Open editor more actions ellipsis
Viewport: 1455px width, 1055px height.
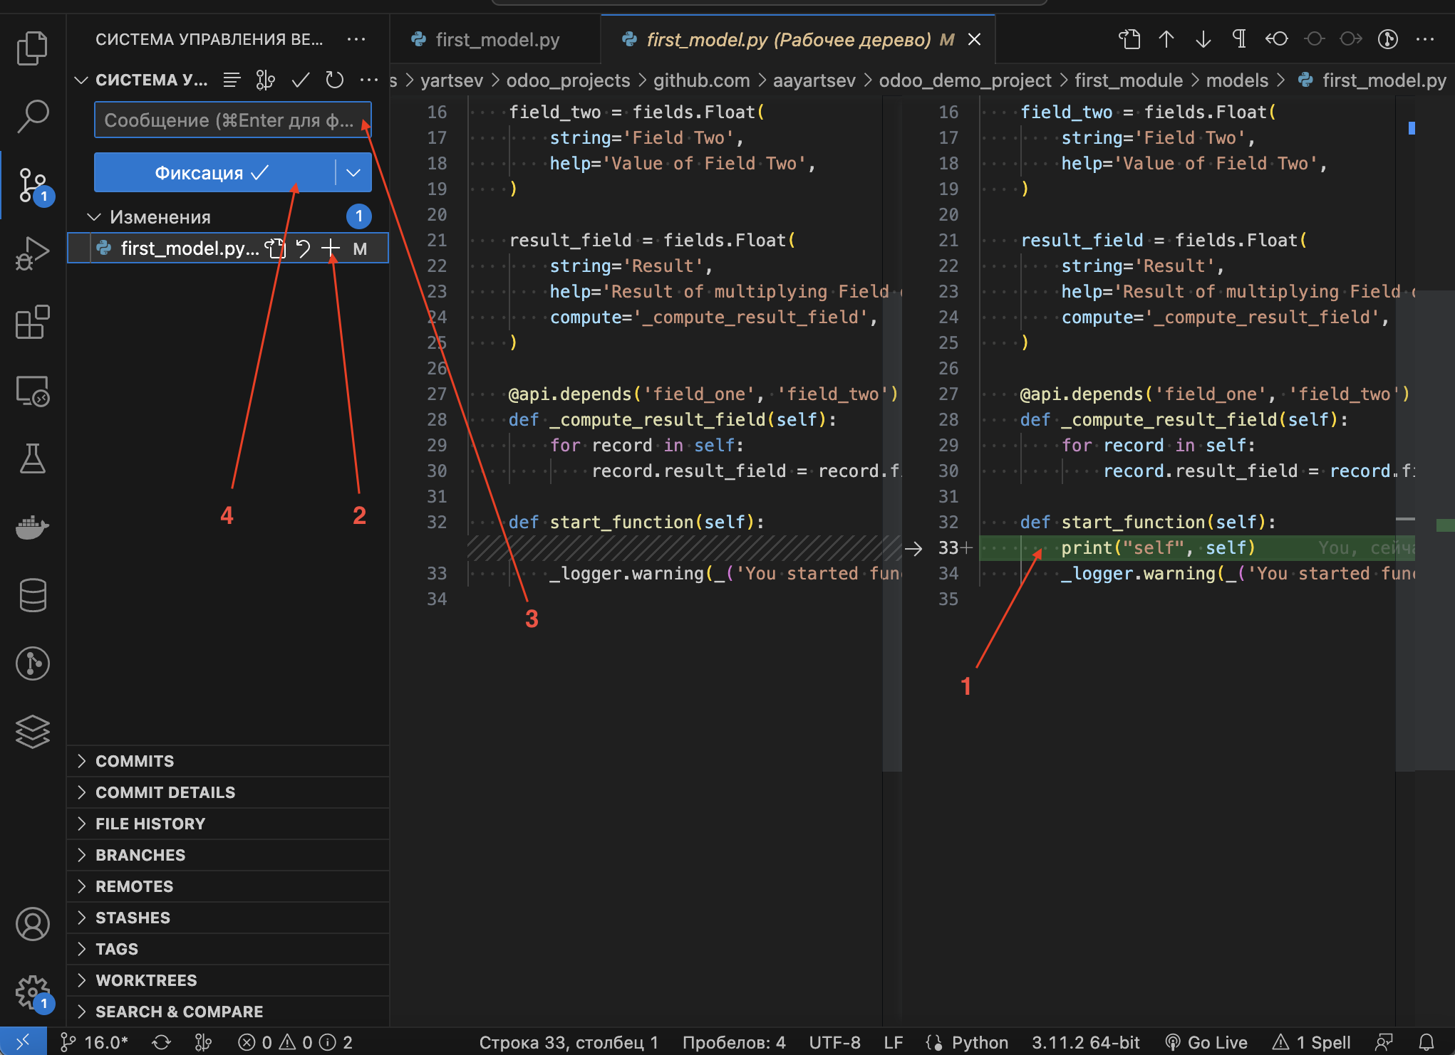click(x=1425, y=39)
